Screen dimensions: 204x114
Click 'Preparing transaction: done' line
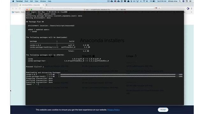point(39,79)
